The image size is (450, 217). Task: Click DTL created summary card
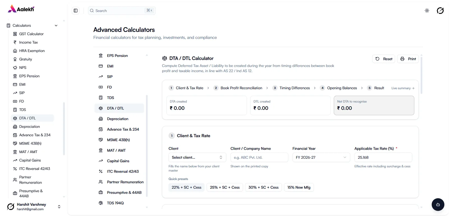(290, 105)
